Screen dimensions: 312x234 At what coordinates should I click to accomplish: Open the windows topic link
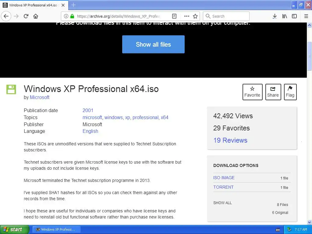[113, 117]
